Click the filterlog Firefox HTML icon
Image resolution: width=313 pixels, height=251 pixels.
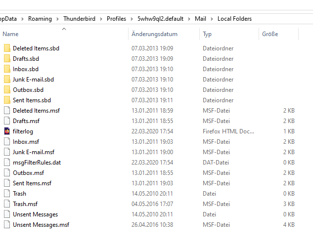point(7,131)
